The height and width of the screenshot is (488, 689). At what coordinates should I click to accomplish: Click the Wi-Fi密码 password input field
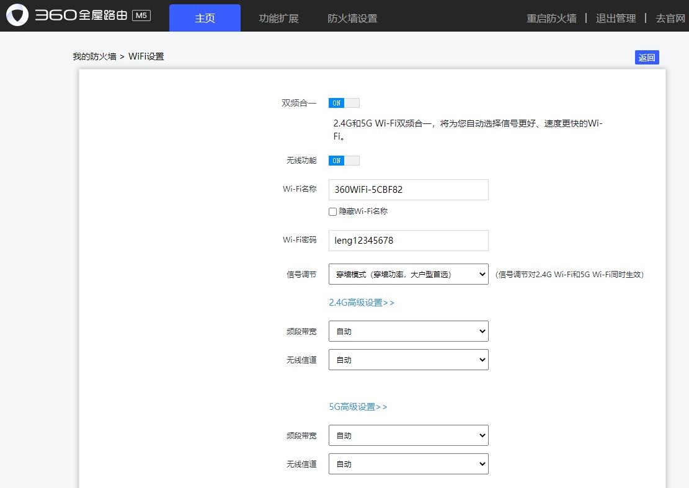(408, 240)
